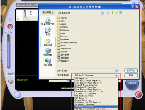Click the blue round button at xNormal bottom-left
This screenshot has height=110, width=145.
(18, 95)
